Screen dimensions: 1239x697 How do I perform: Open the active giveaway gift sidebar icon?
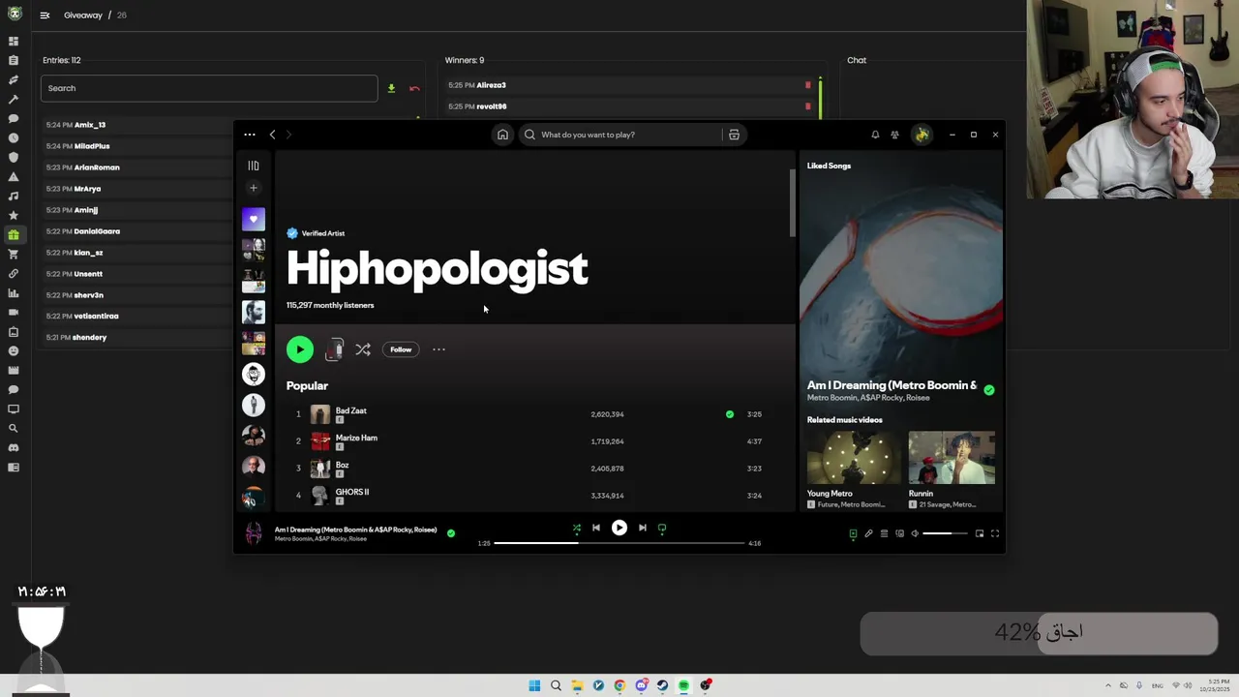pos(14,234)
